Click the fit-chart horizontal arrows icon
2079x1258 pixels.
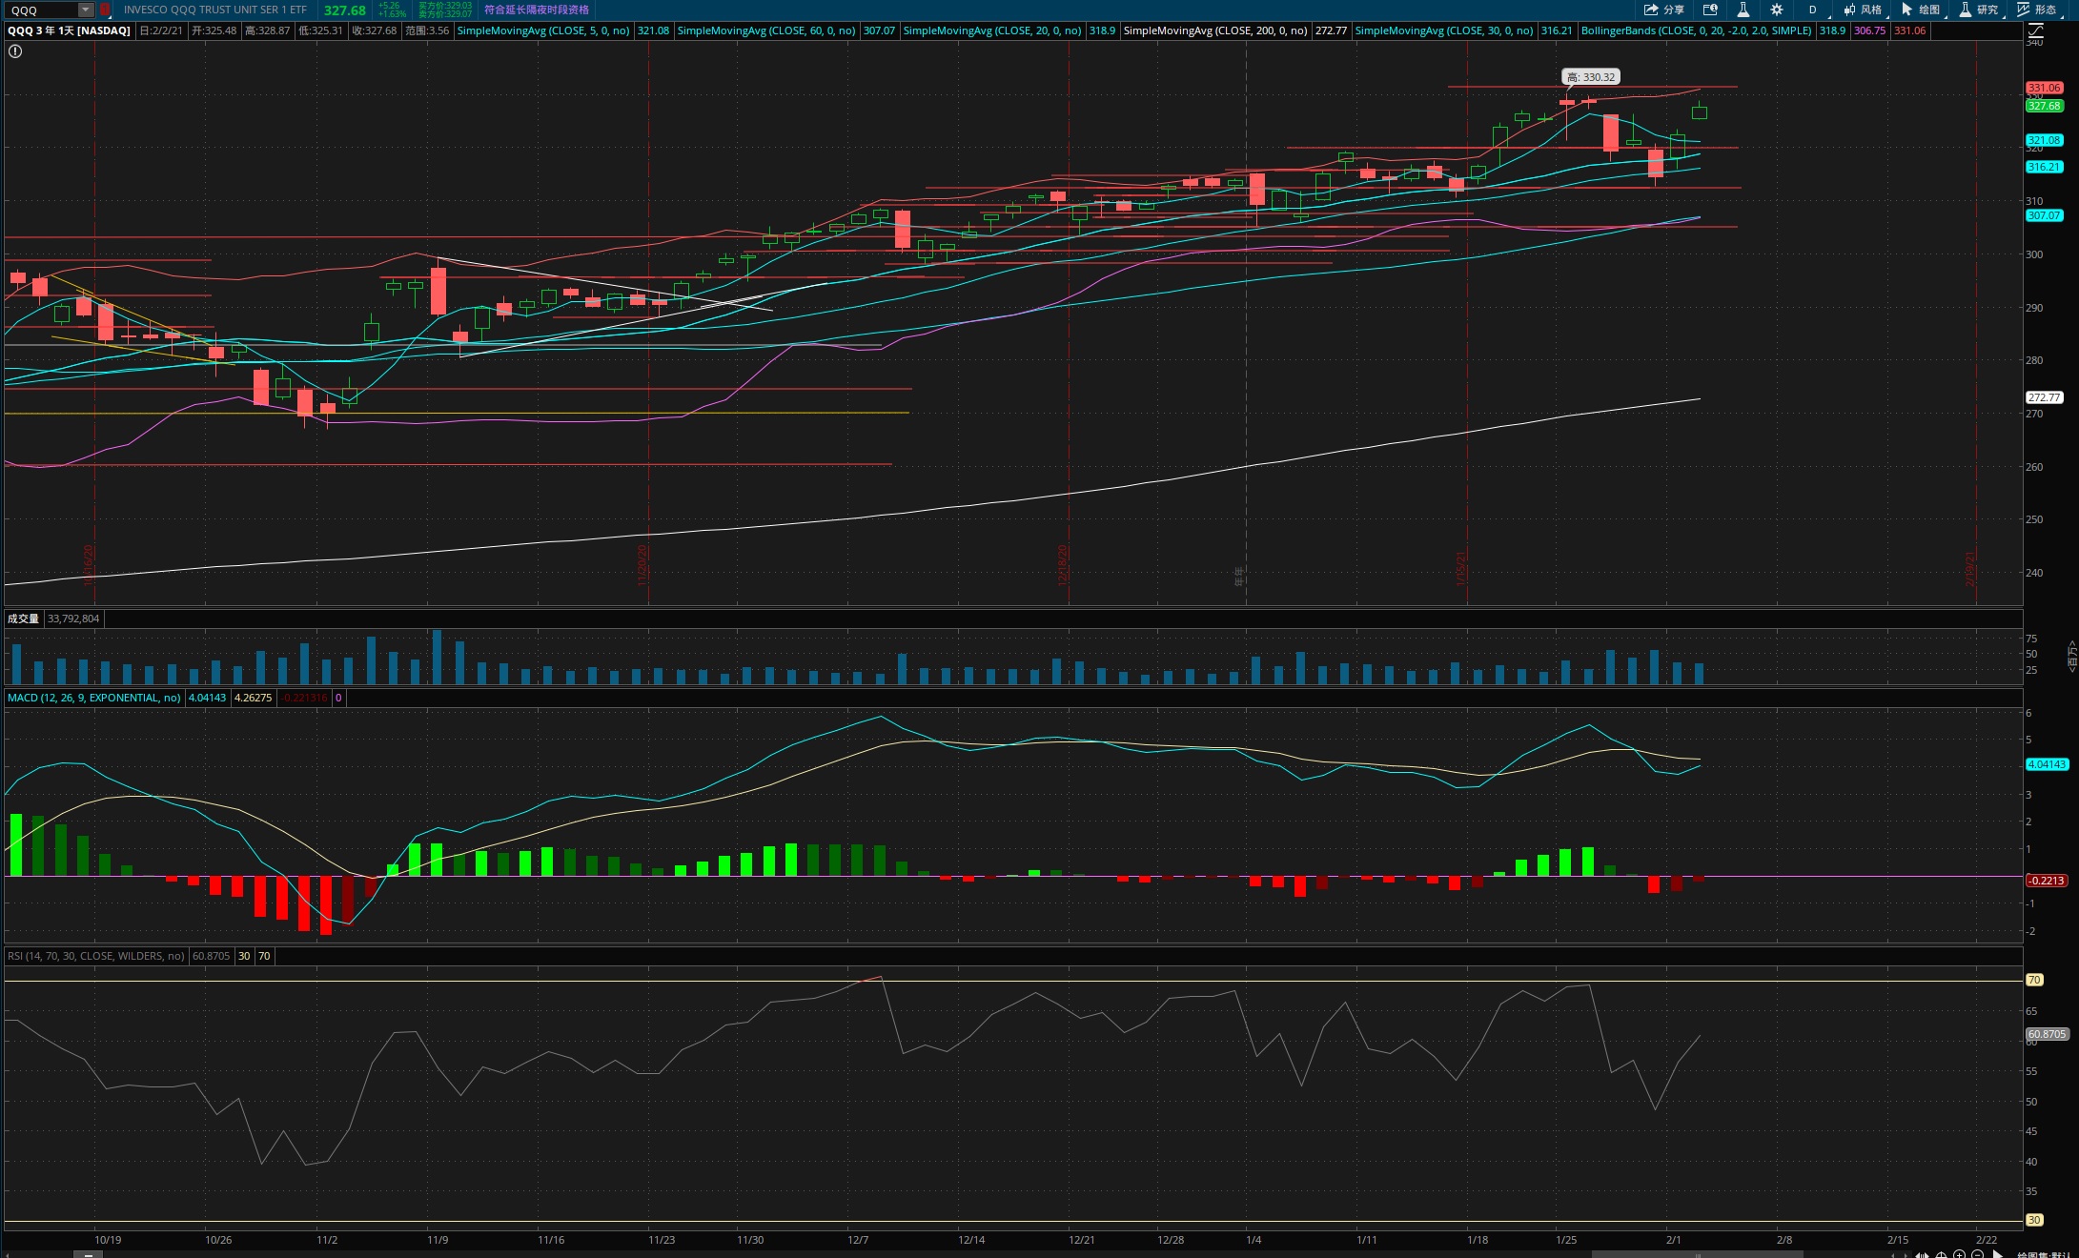pos(1922,1255)
